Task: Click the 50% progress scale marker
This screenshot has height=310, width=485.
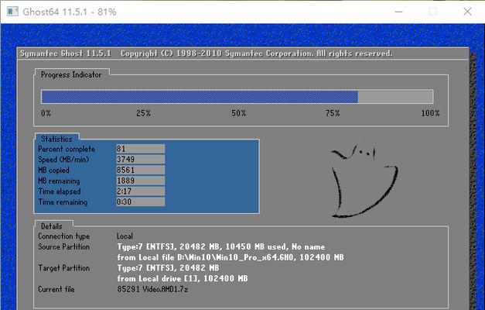Action: pyautogui.click(x=238, y=113)
